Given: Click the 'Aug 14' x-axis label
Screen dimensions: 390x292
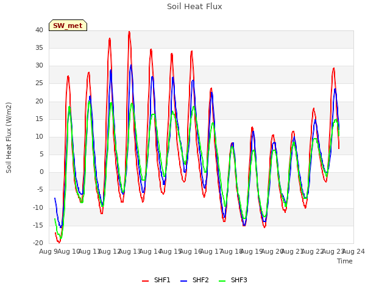Looking at the screenshot, I should tap(151, 251).
